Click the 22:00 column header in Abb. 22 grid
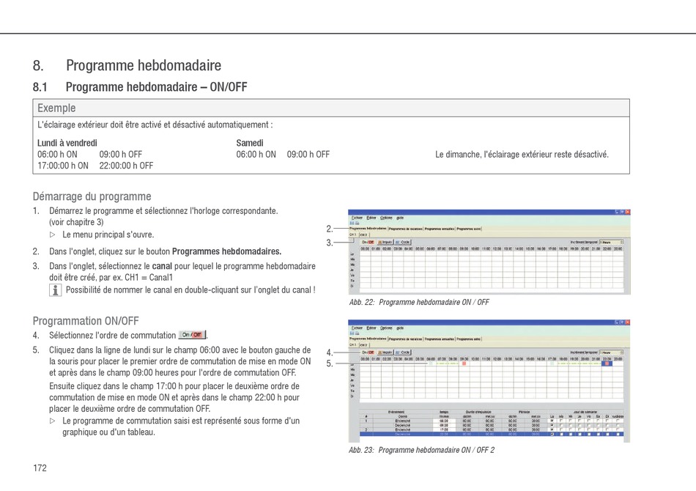 [607, 248]
